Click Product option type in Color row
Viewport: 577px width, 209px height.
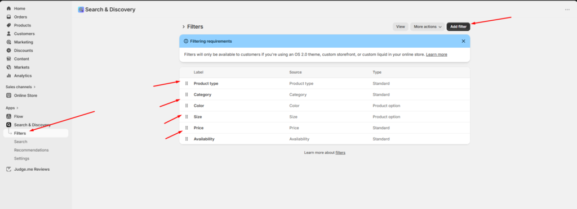pos(387,106)
